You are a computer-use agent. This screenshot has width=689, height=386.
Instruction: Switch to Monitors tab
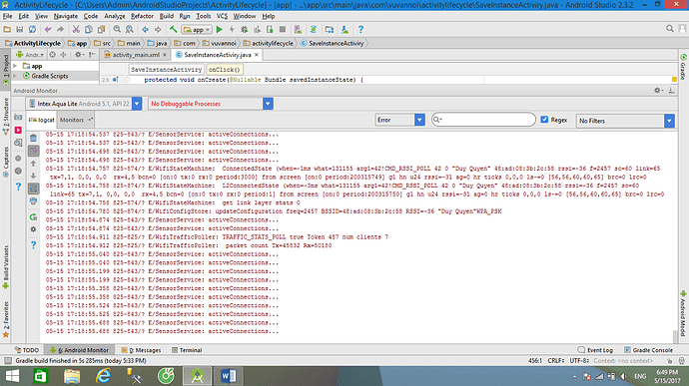pos(75,120)
